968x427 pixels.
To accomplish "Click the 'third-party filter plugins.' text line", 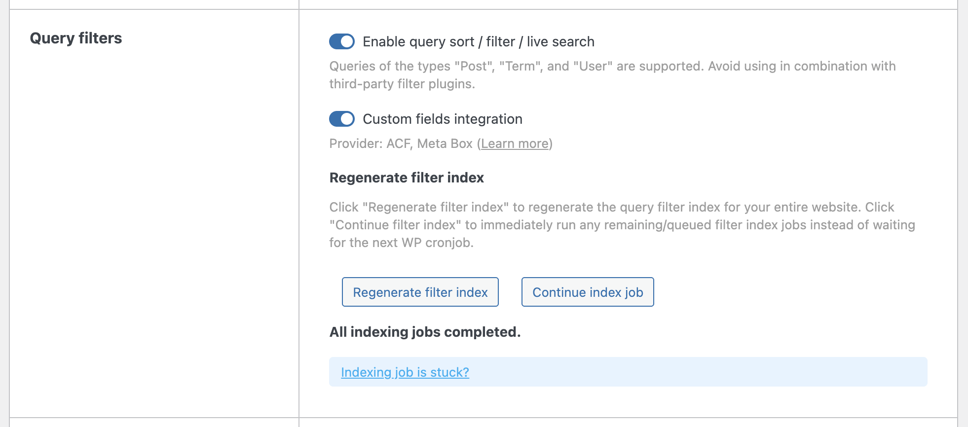I will (x=402, y=84).
